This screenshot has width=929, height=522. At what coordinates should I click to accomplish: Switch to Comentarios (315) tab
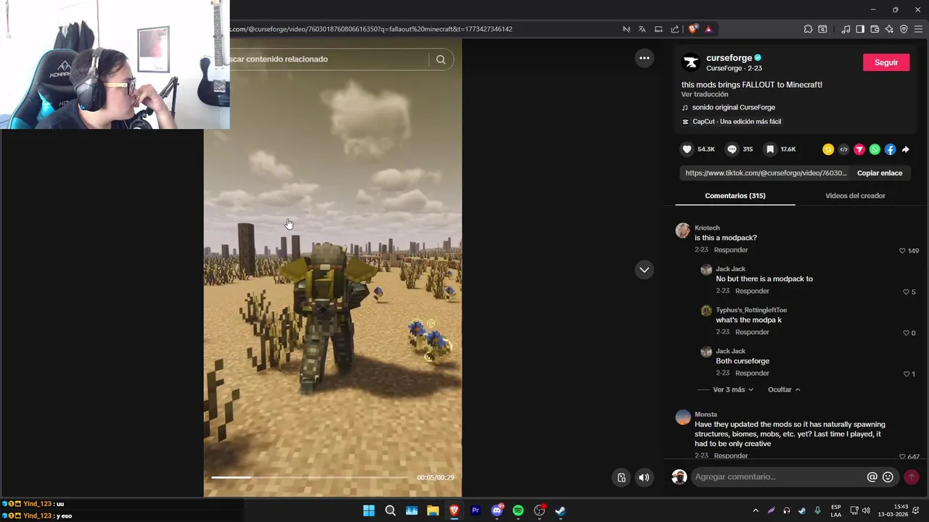(x=735, y=196)
